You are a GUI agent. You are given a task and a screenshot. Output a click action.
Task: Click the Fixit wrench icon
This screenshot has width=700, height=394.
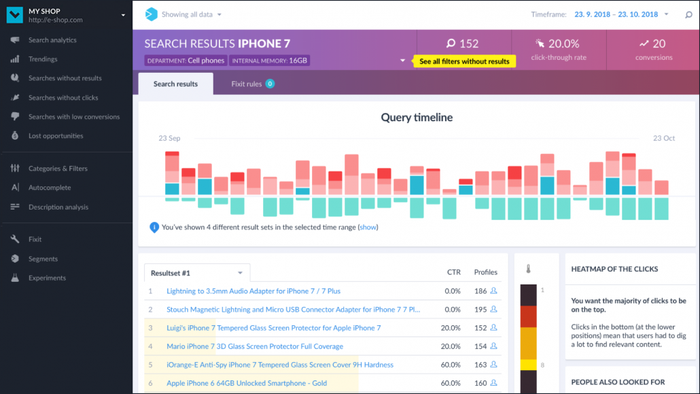pos(15,240)
